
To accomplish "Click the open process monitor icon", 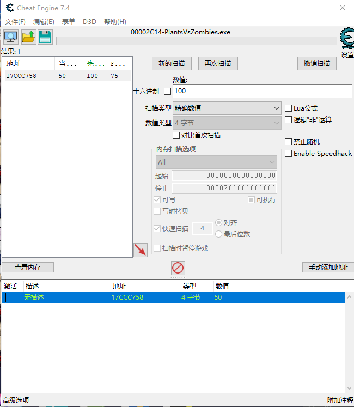I will (x=10, y=37).
